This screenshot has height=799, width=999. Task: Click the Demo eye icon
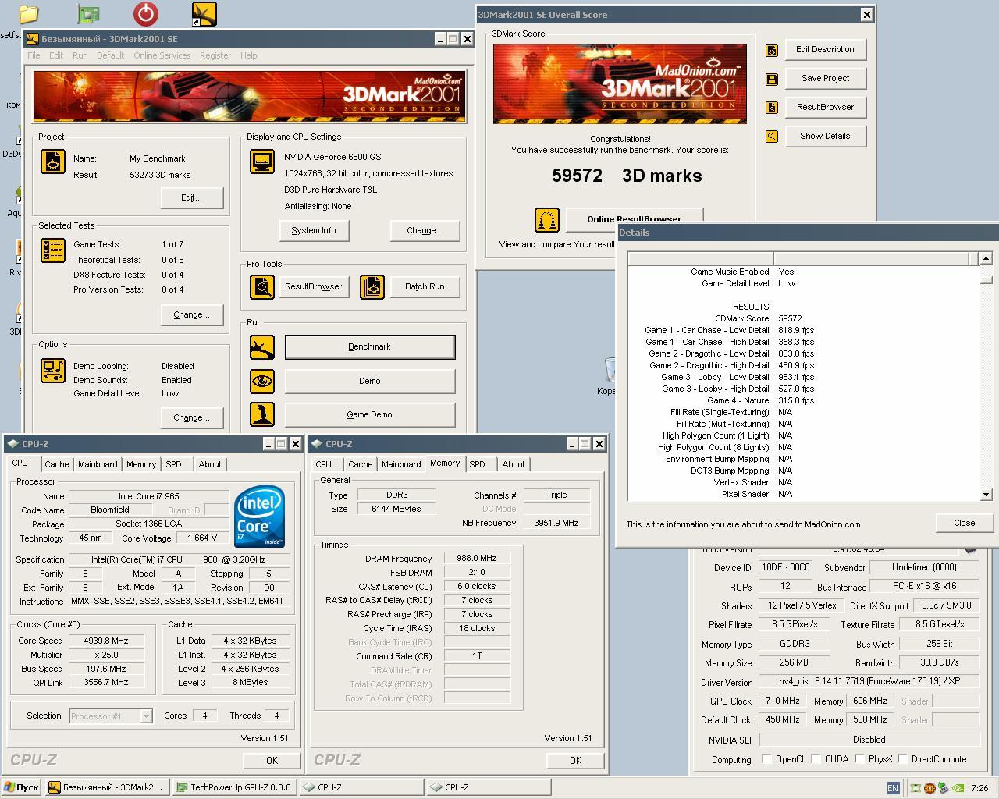pos(262,381)
